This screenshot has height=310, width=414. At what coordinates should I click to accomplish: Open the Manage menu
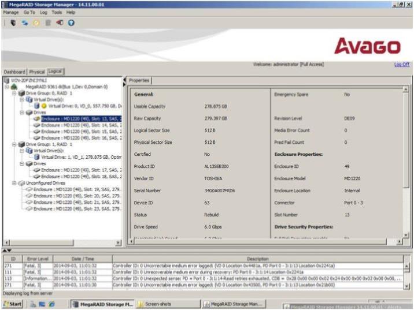coord(10,12)
